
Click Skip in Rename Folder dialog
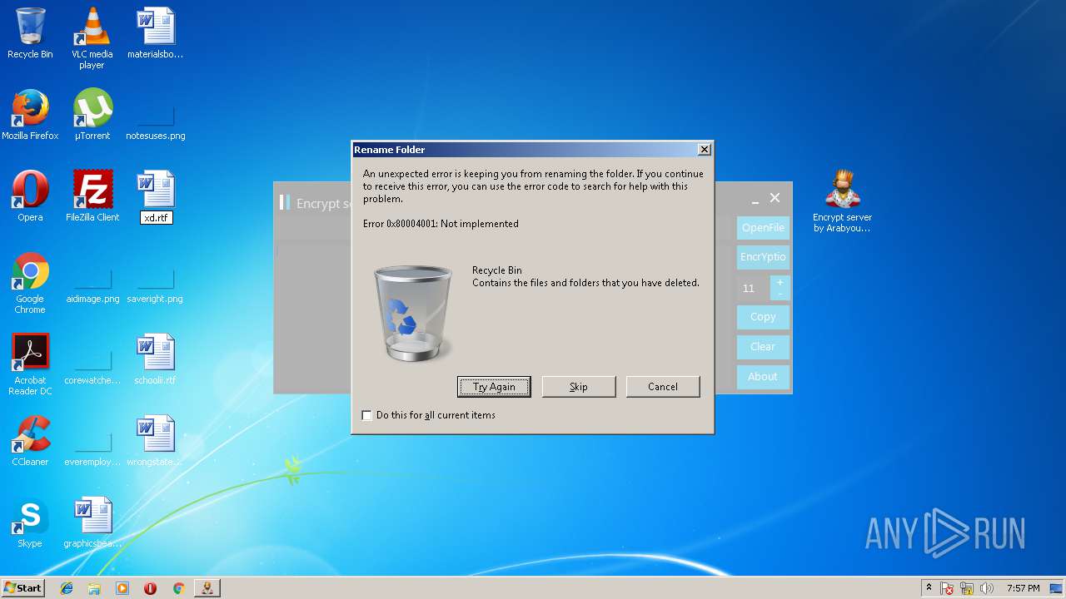tap(579, 387)
